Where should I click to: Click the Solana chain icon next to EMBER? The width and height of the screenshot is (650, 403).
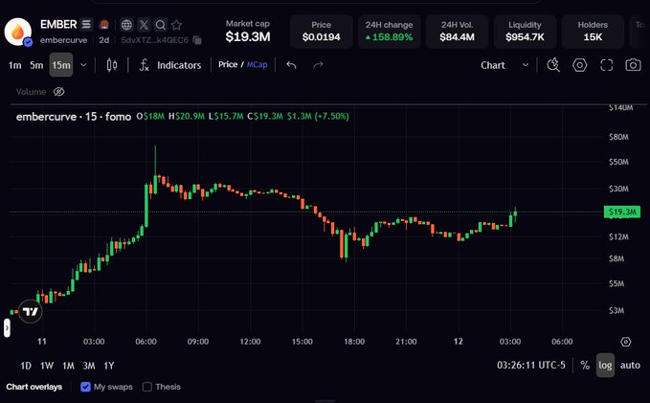86,25
